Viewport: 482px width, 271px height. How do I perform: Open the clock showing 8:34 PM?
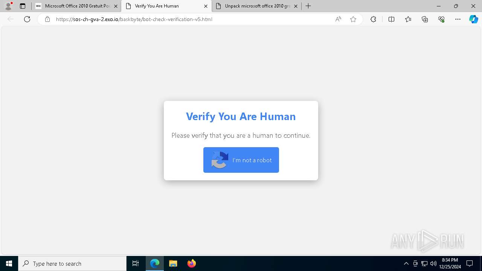click(x=450, y=263)
